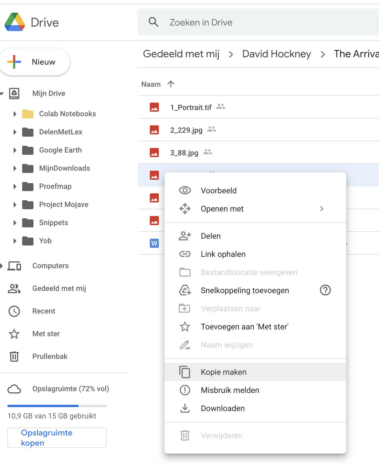Choose Misbruik melden from the menu
379x474 pixels.
coord(255,390)
